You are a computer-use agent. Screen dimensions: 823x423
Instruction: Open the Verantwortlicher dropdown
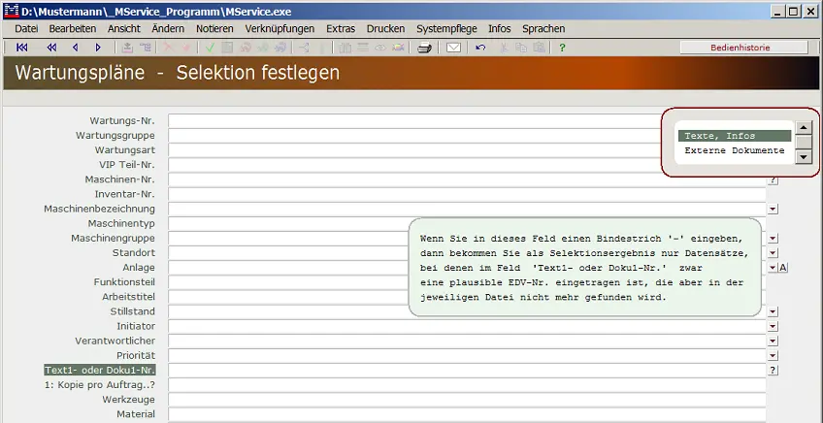coord(773,341)
